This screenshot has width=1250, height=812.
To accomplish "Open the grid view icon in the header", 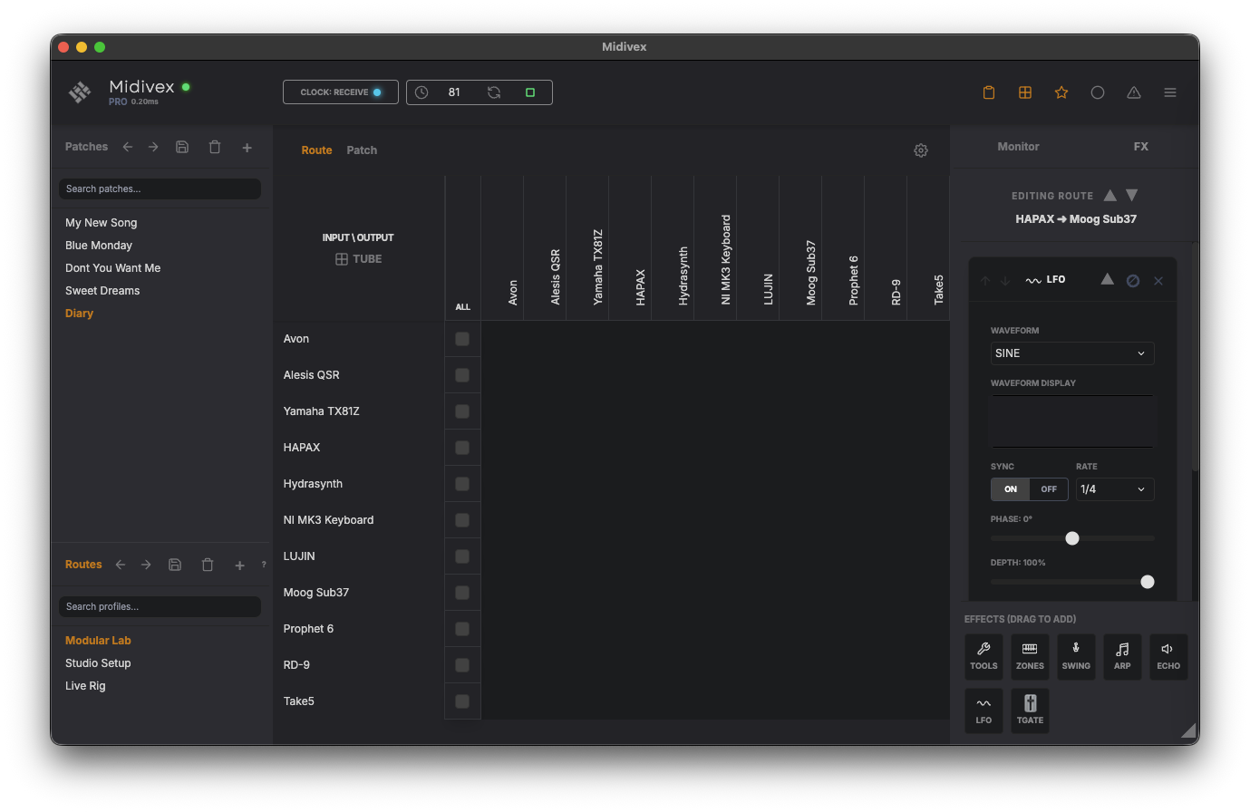I will coord(1025,92).
